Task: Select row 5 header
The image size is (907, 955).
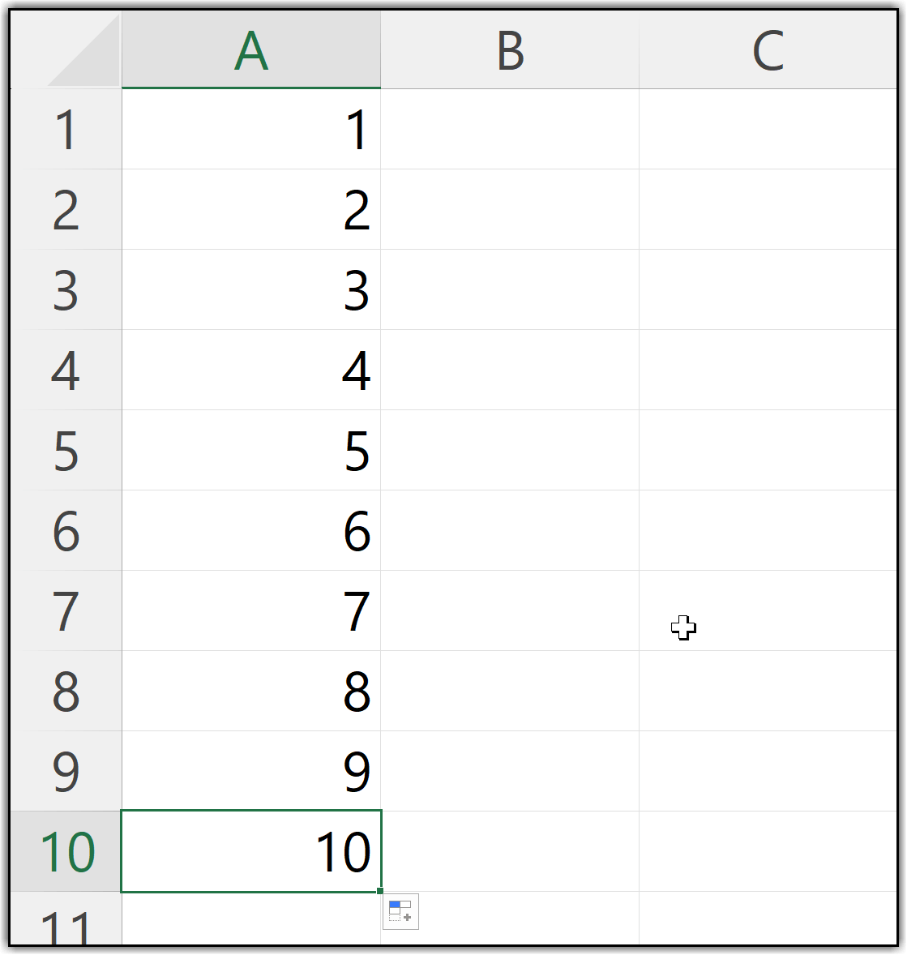Action: point(66,451)
